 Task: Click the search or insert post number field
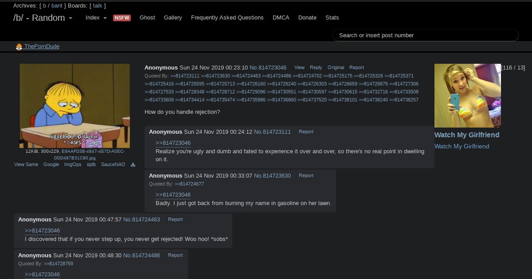426,35
